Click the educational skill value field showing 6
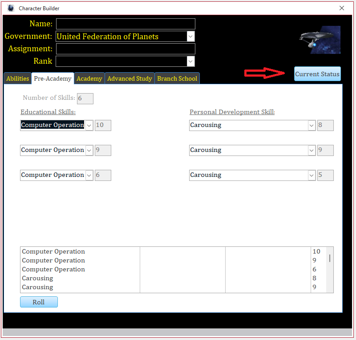 pyautogui.click(x=103, y=175)
